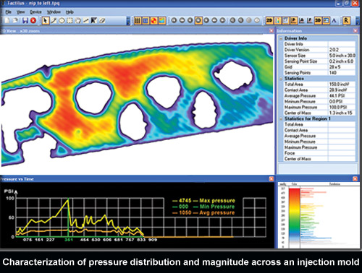Select the arrow pointer tool
Screen dimensions: 362x273
coord(45,21)
